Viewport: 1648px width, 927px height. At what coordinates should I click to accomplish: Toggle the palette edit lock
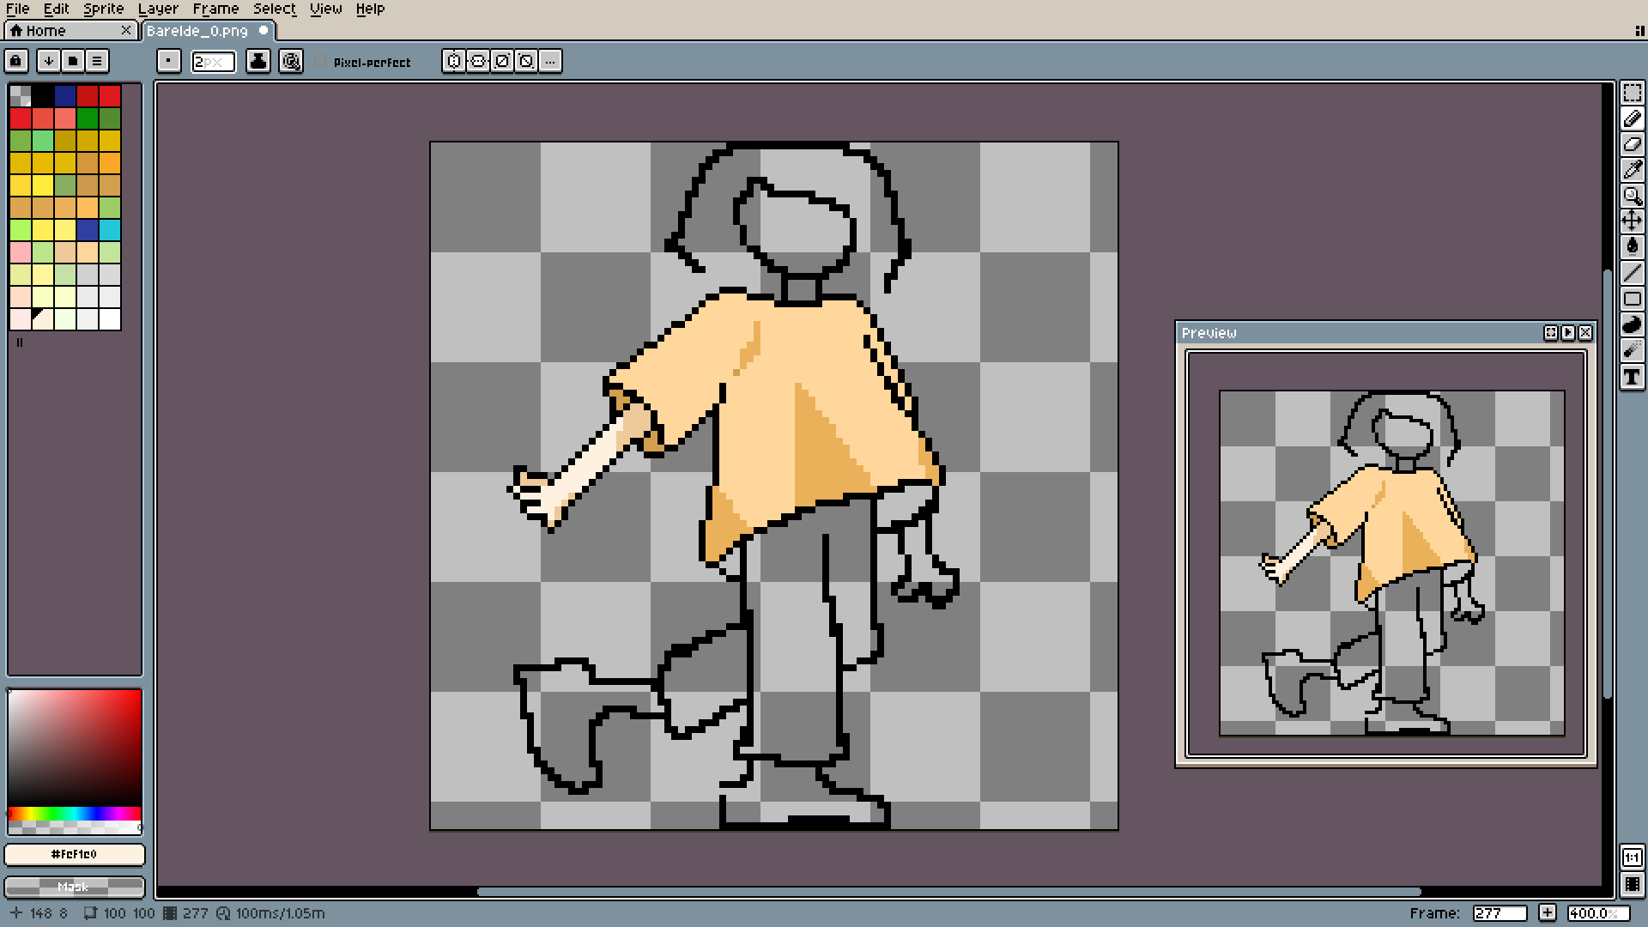[16, 61]
